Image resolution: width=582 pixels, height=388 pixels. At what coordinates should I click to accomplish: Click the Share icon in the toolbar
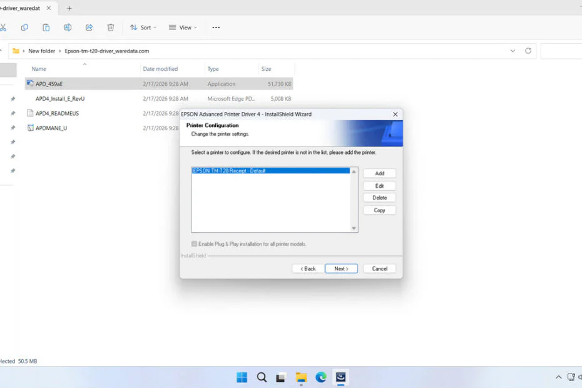(x=88, y=27)
